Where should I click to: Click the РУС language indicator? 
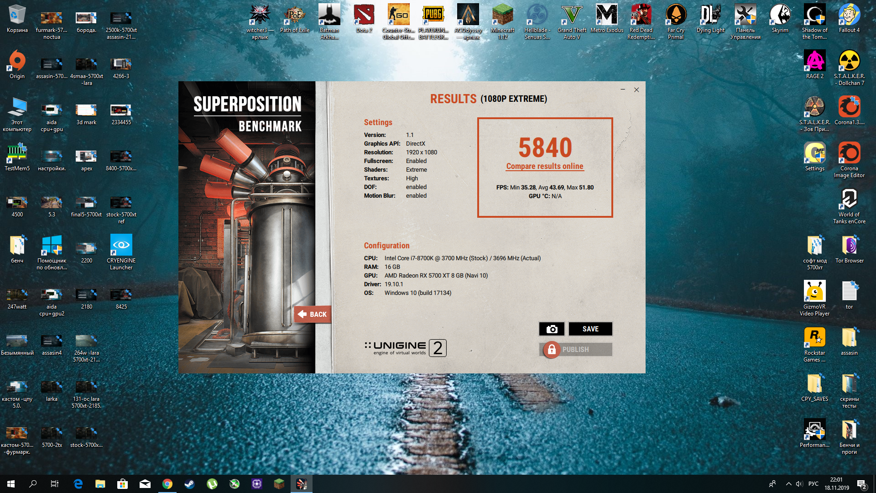[813, 484]
